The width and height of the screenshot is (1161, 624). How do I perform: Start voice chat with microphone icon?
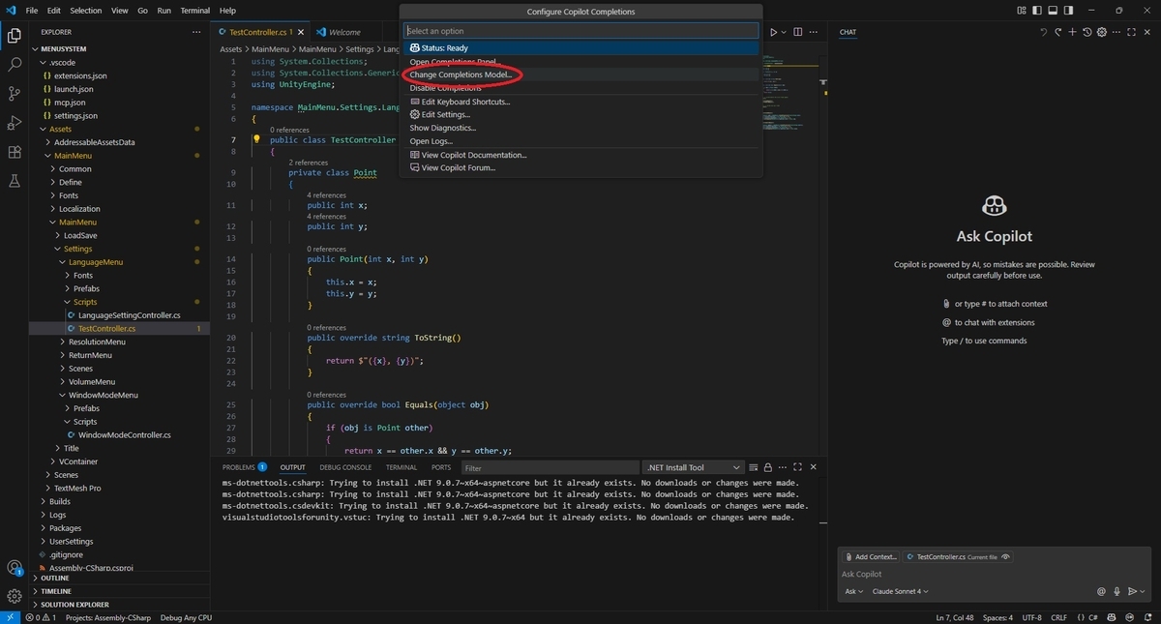click(1116, 591)
